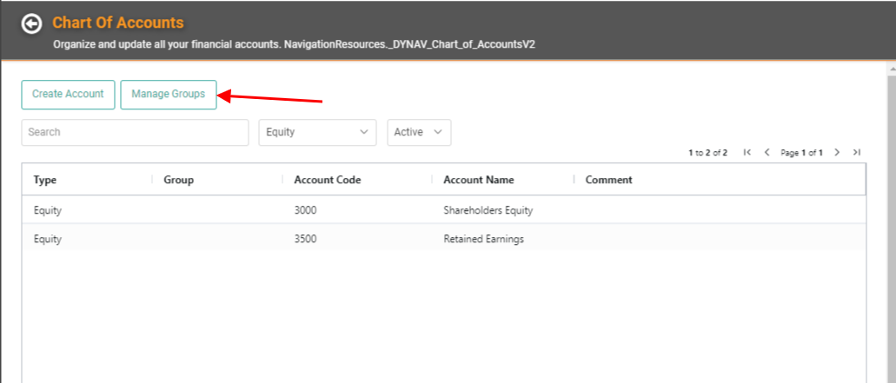Open the Equity type dropdown

pyautogui.click(x=317, y=132)
